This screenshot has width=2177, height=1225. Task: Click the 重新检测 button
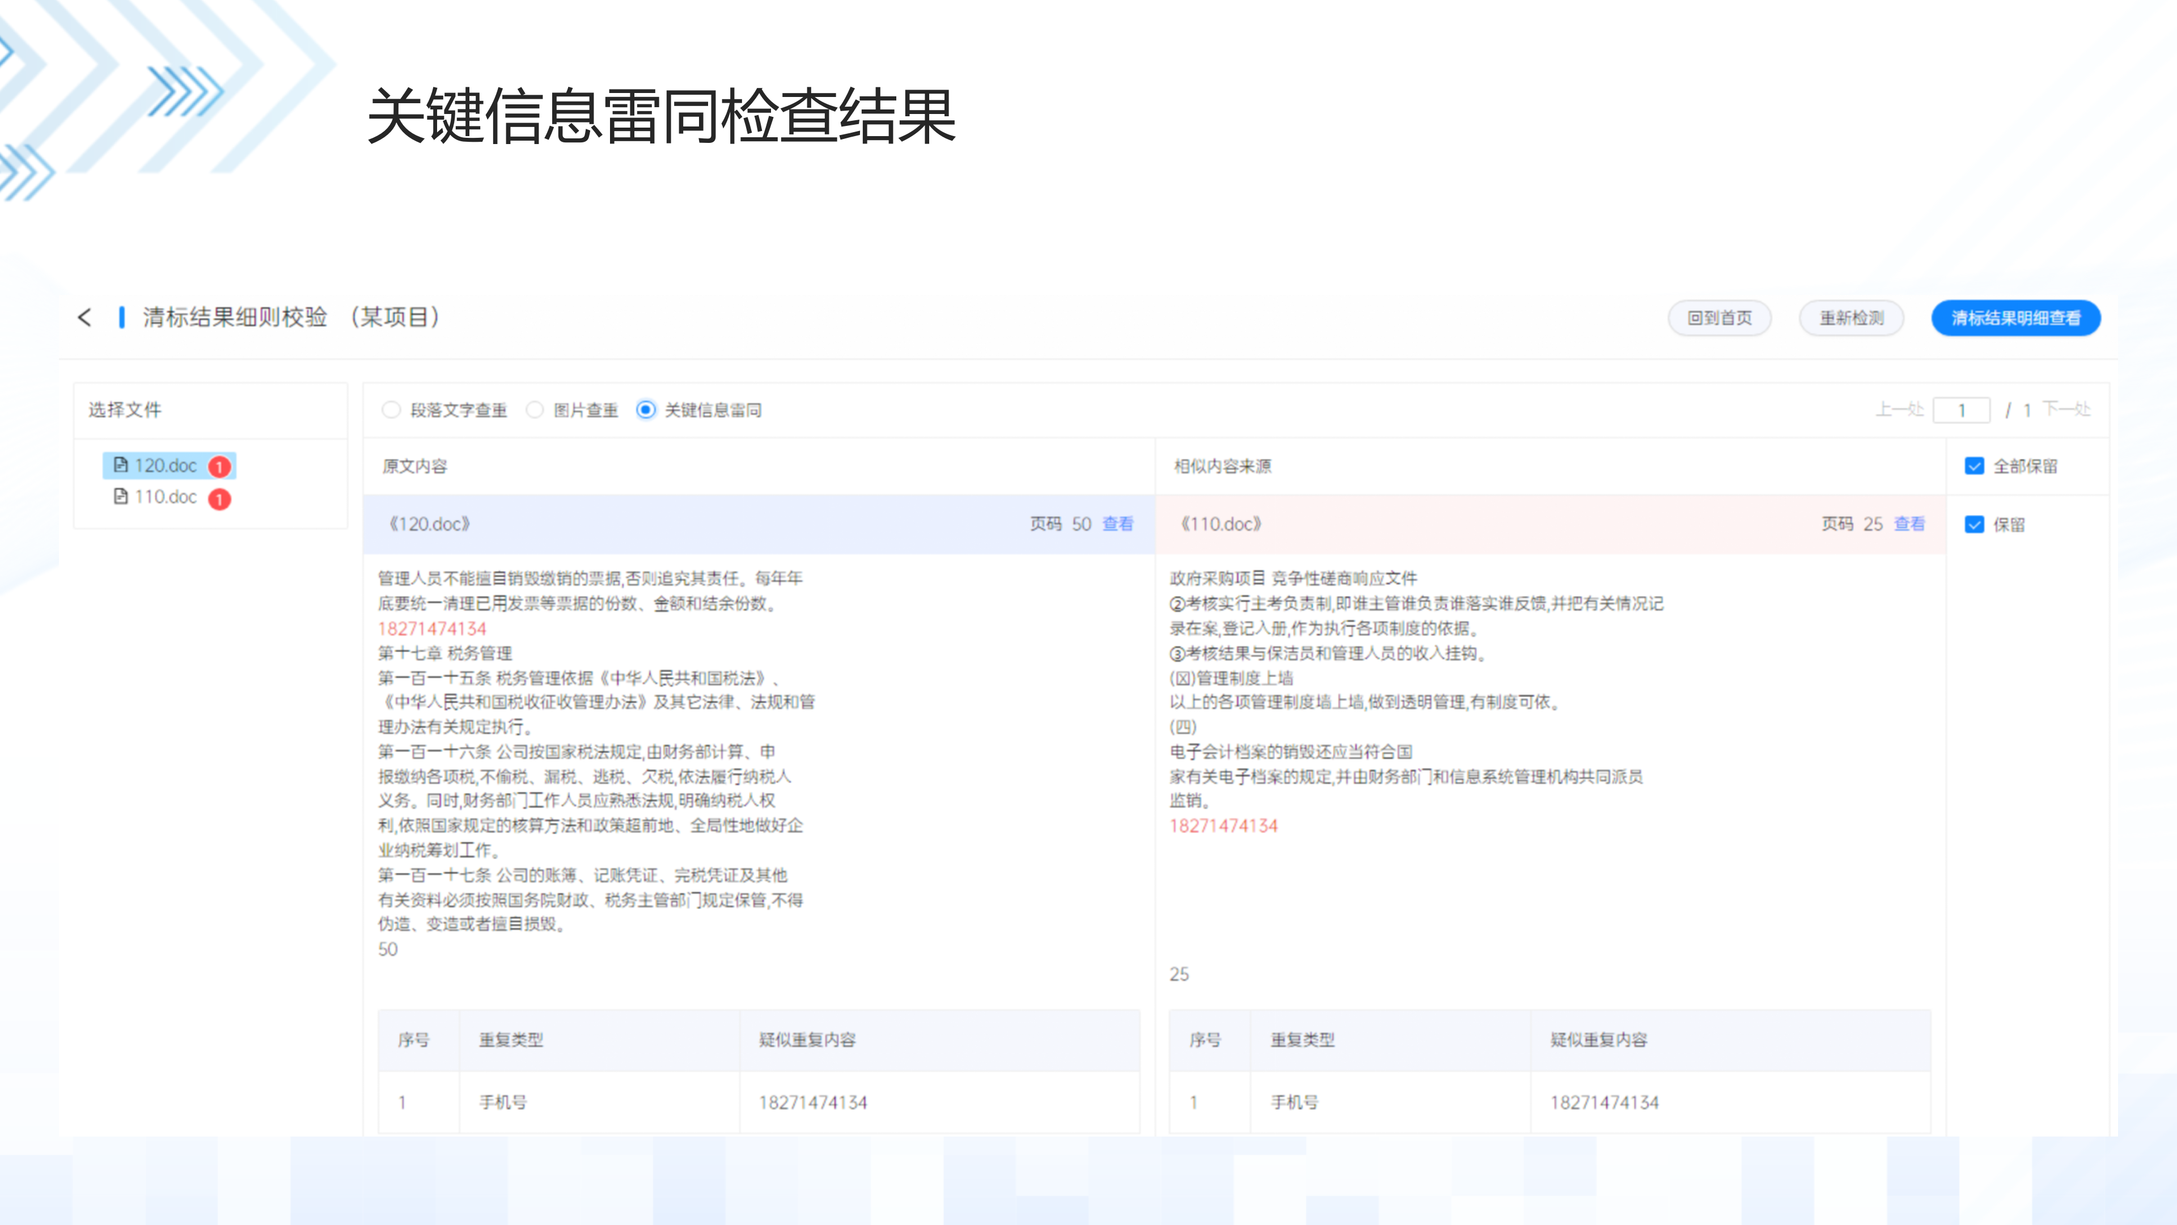click(1852, 318)
